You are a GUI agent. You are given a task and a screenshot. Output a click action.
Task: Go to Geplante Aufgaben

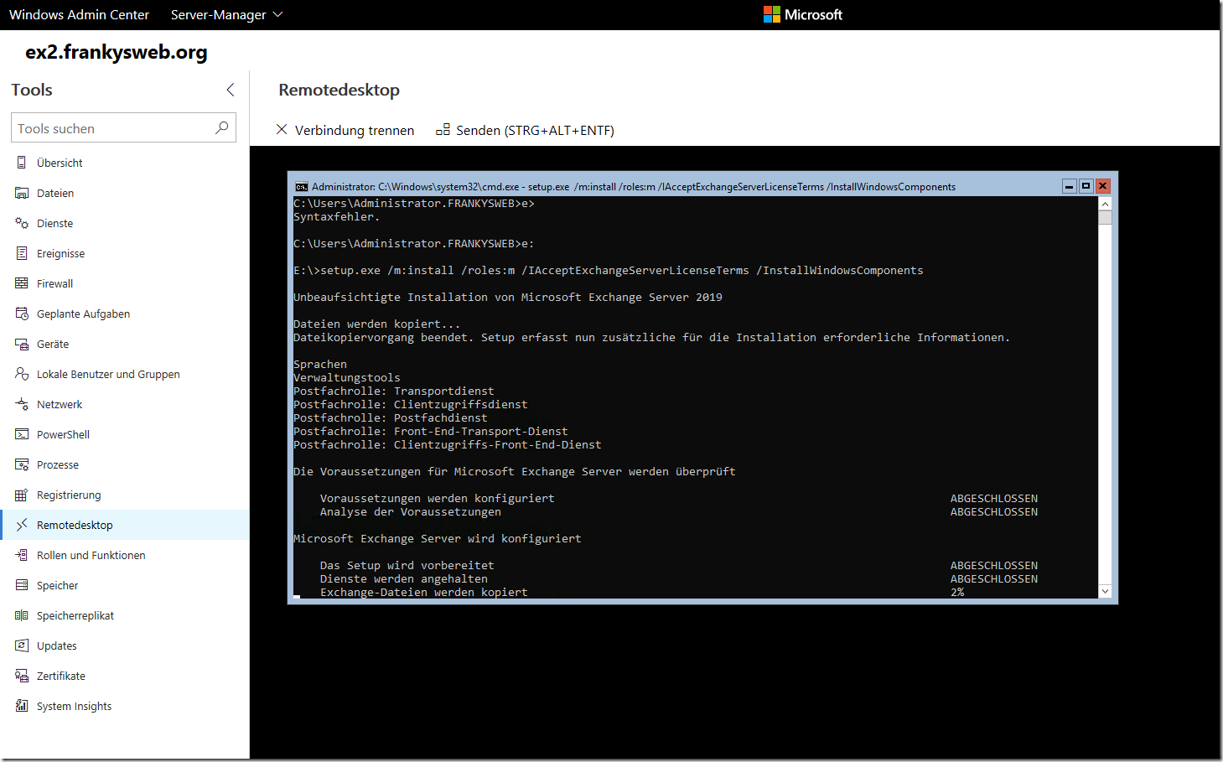(124, 314)
